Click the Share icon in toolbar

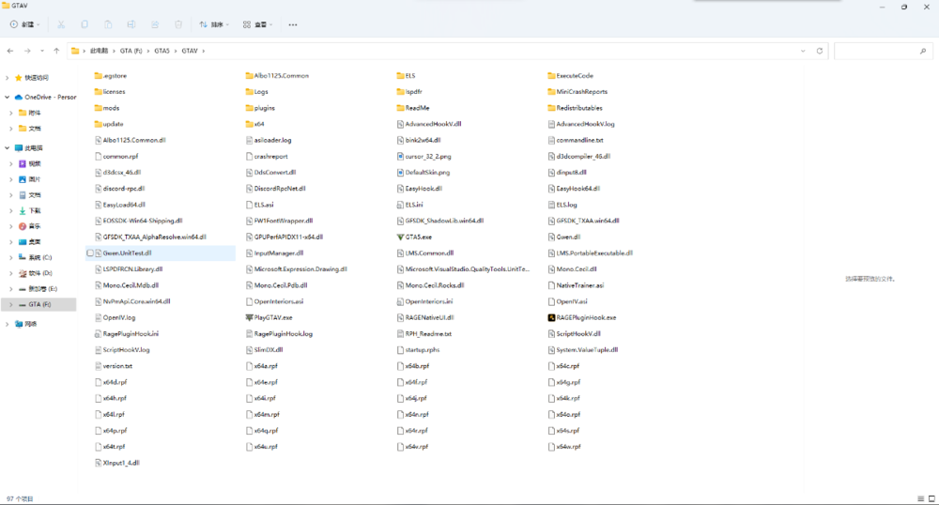[x=155, y=24]
